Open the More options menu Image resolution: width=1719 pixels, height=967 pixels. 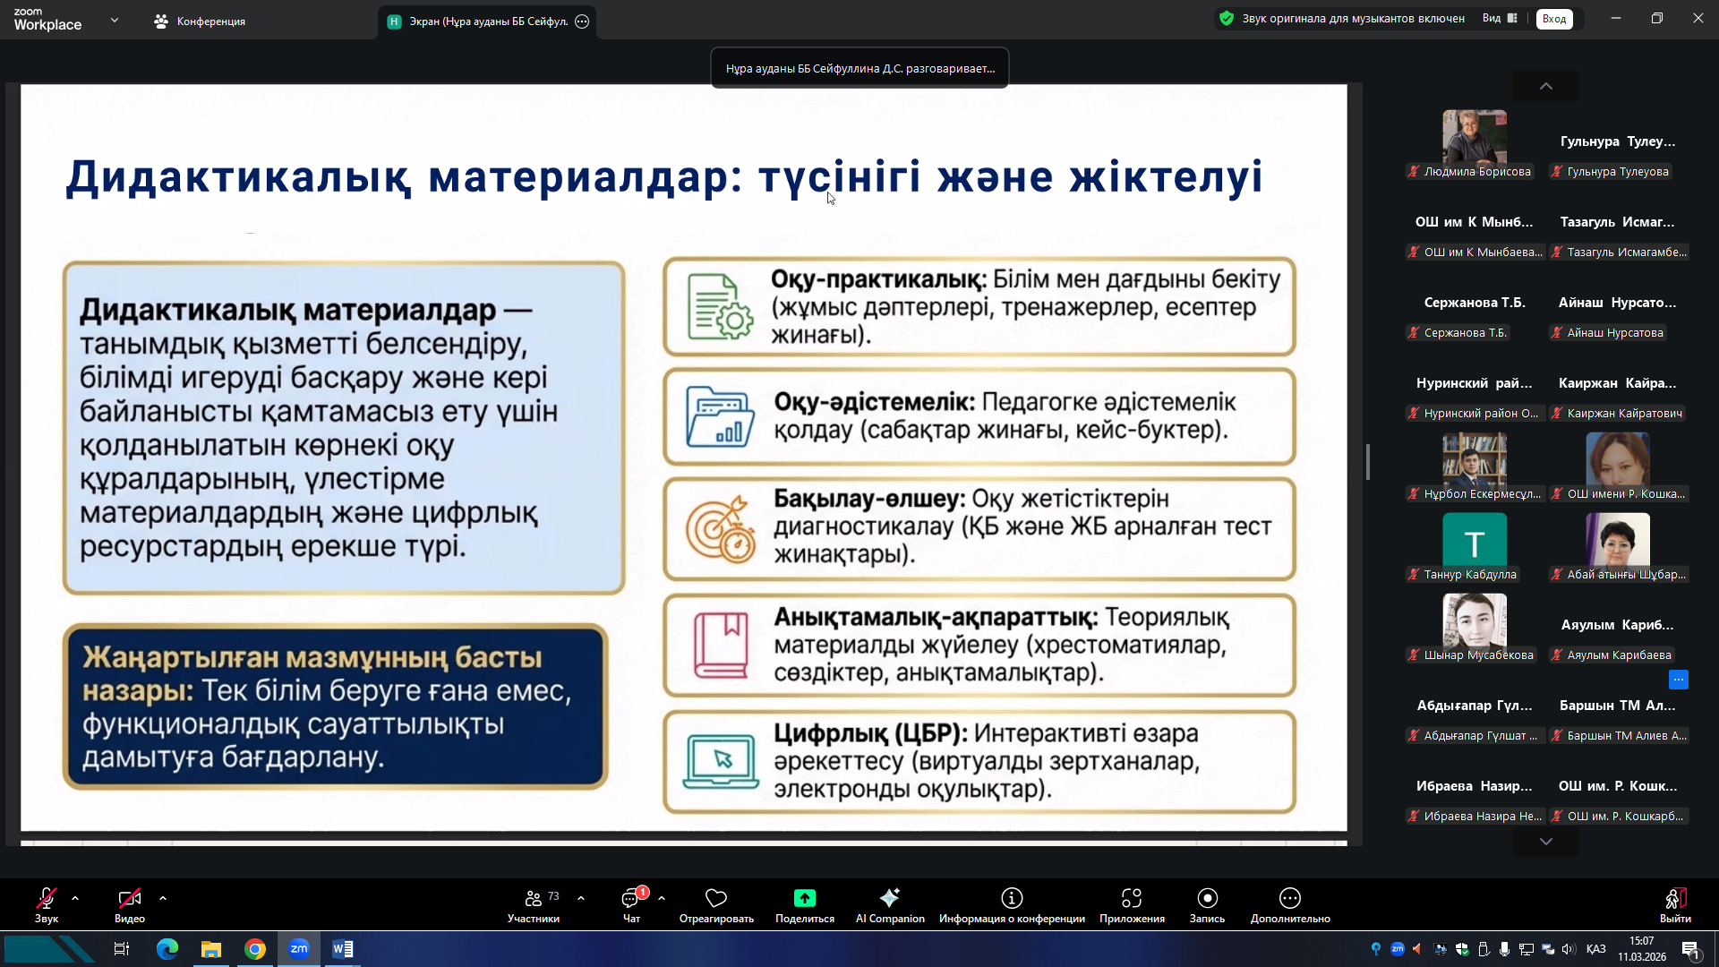click(x=1289, y=904)
